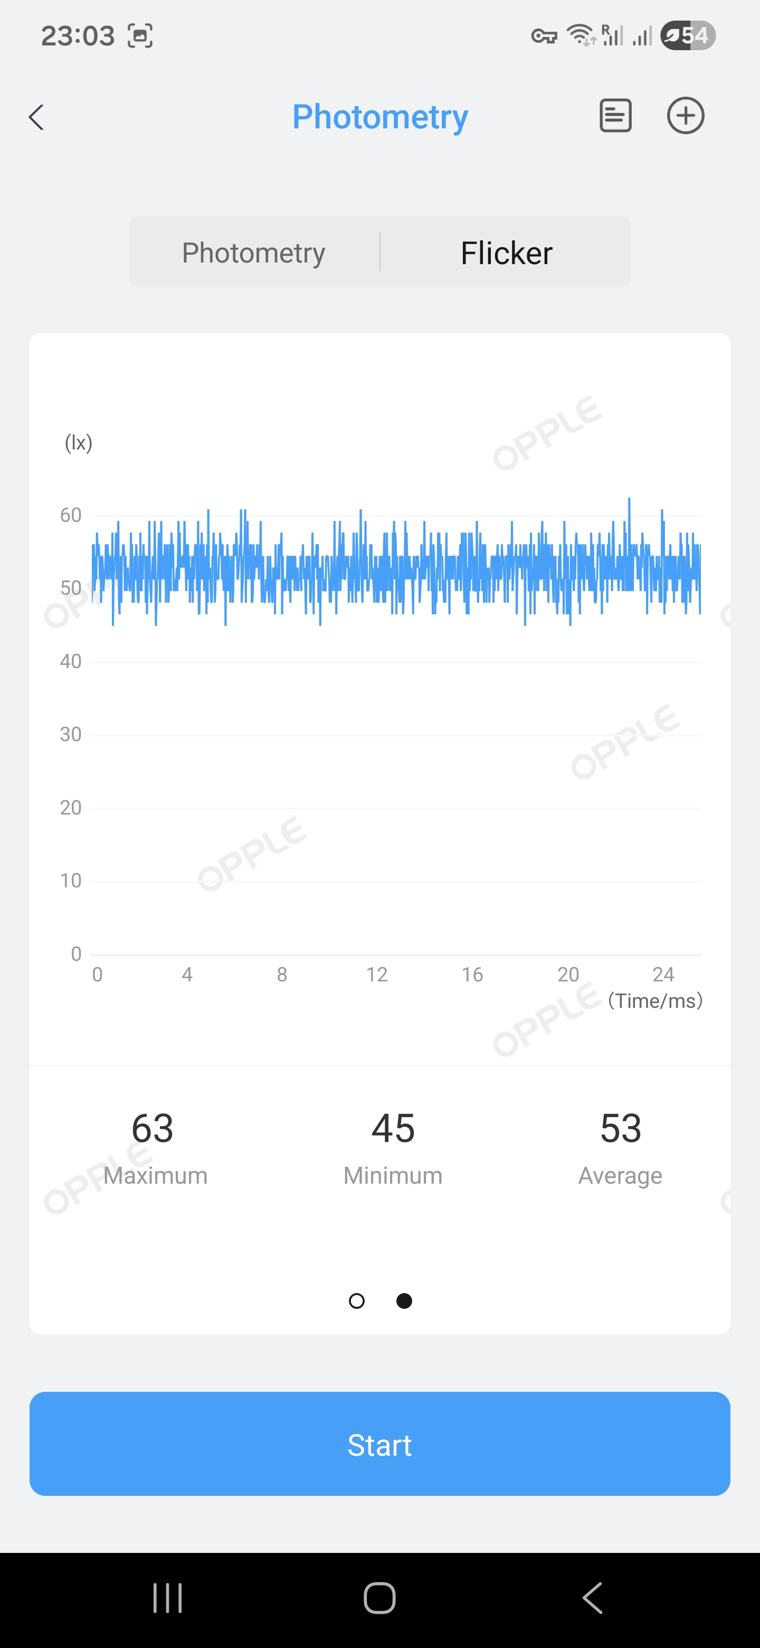Tap the Wi-Fi status icon
The height and width of the screenshot is (1648, 760).
coord(581,35)
